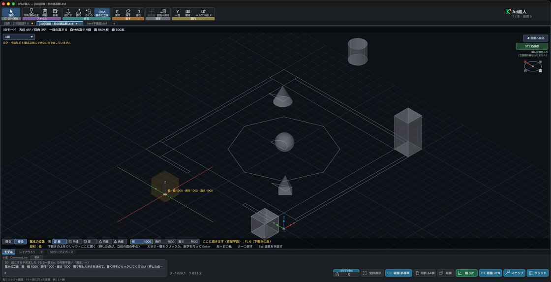
Task: Click the 奥行 1000 depth field
Action: [x=165, y=242]
